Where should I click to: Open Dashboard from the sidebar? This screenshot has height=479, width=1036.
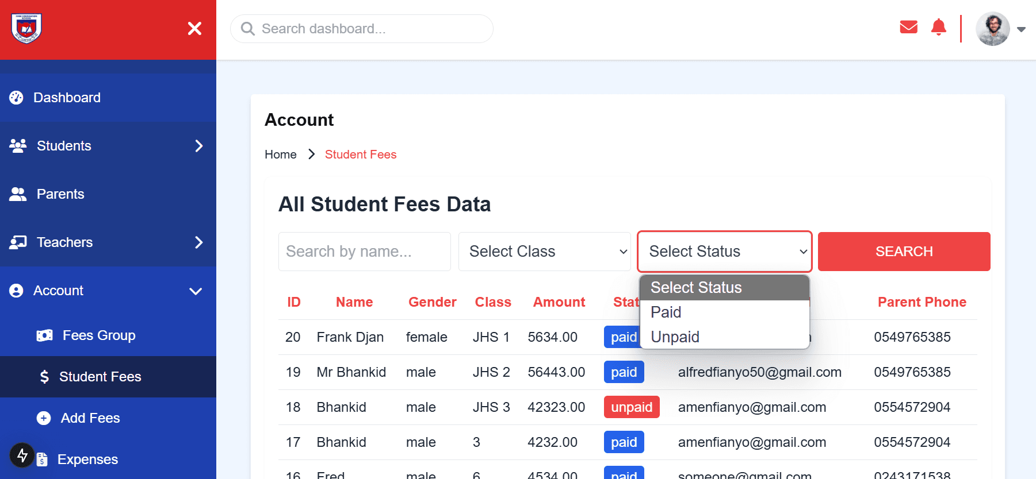coord(67,98)
